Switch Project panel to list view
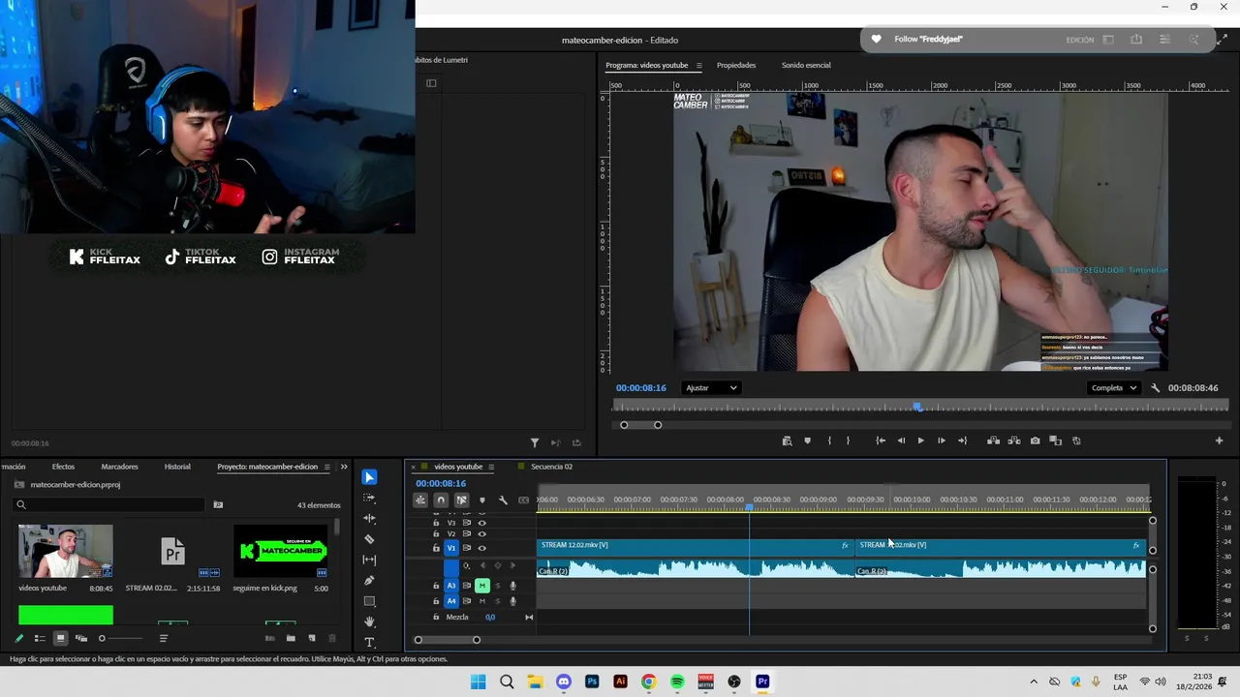The image size is (1240, 697). 40,638
